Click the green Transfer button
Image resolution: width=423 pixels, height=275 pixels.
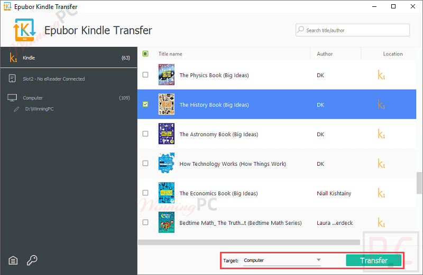click(x=374, y=260)
